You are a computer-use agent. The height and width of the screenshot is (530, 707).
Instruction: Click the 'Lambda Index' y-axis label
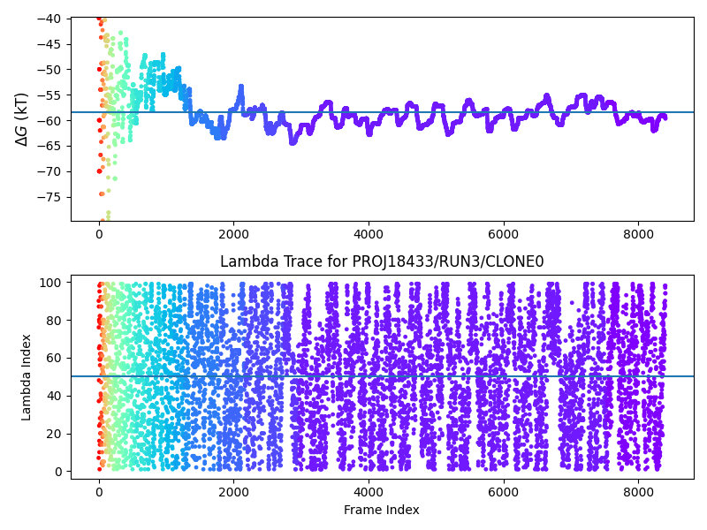(x=26, y=378)
